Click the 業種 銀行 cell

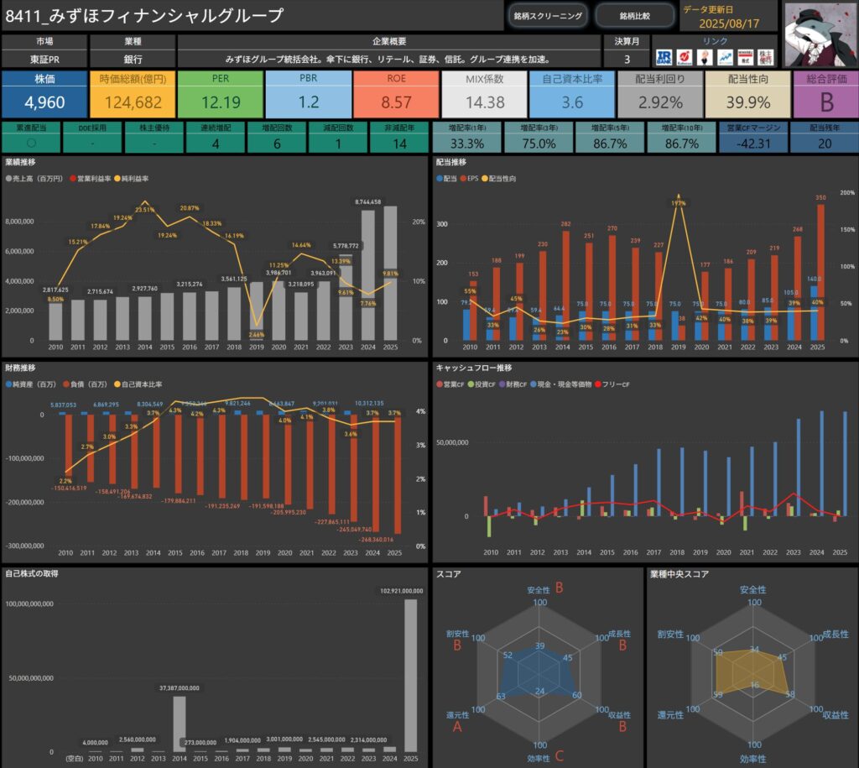pos(133,51)
